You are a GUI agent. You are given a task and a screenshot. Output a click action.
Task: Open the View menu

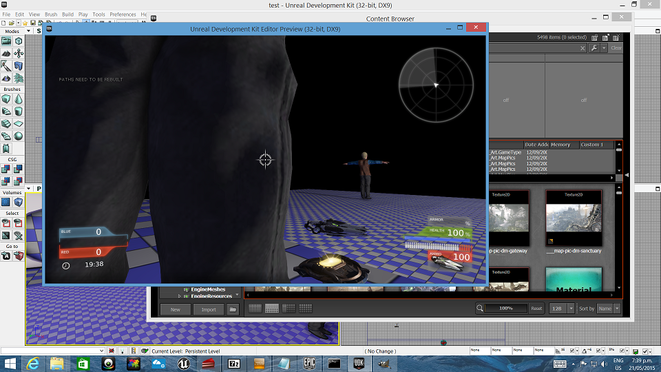[34, 14]
